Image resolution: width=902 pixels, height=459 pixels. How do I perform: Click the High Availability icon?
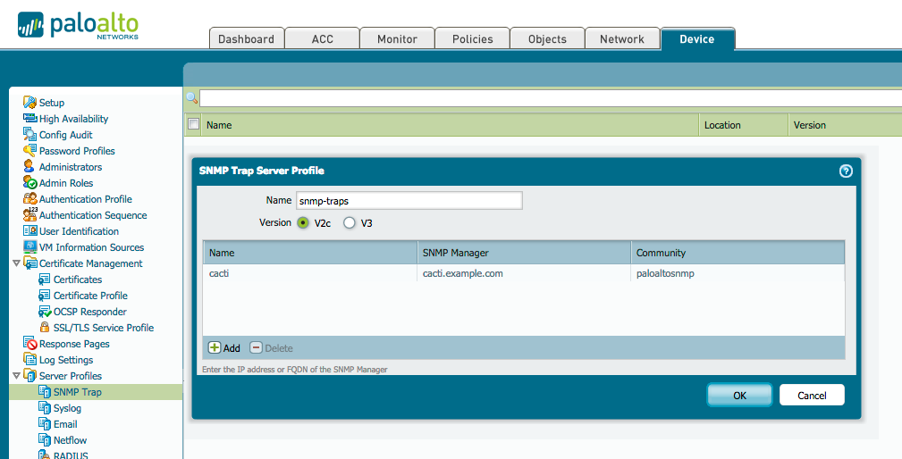(x=30, y=119)
